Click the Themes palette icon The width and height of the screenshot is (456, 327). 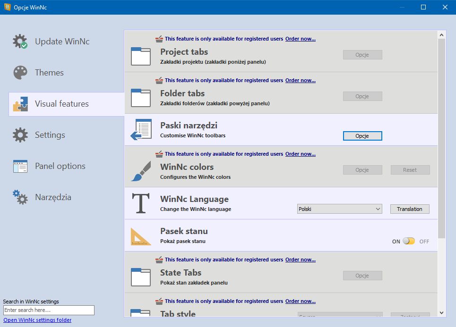pyautogui.click(x=20, y=72)
